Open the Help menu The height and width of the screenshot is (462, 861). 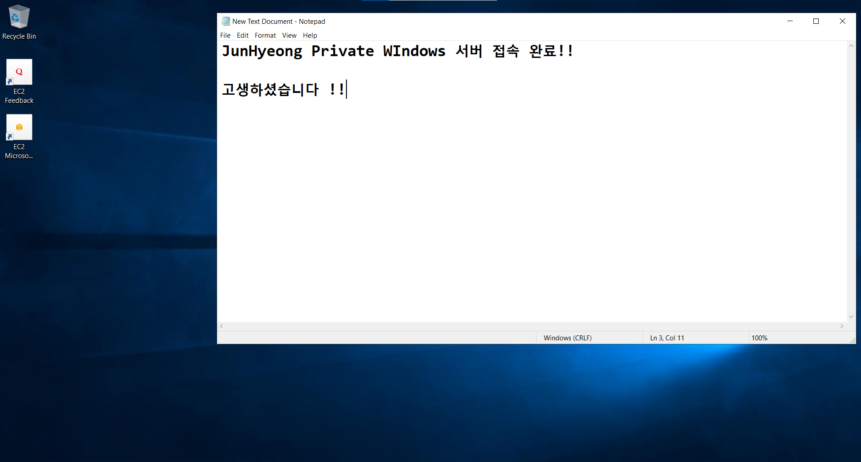[310, 35]
